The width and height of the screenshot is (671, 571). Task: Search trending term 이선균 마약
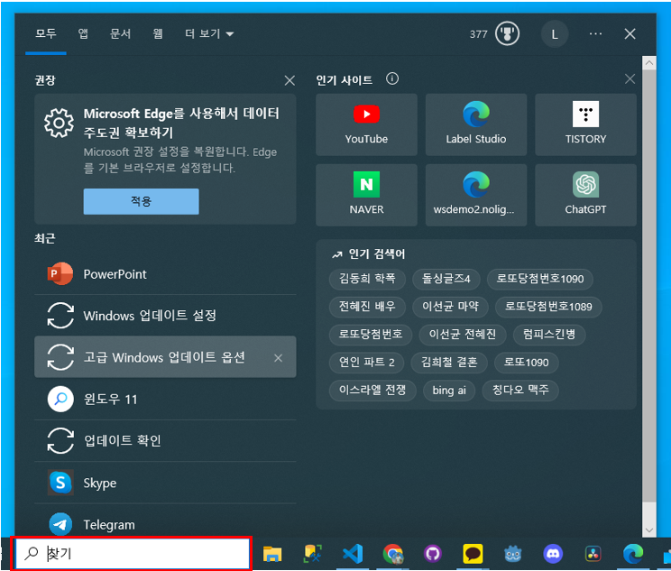pyautogui.click(x=450, y=307)
